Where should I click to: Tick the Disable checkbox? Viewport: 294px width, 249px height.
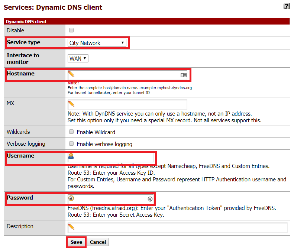click(71, 30)
